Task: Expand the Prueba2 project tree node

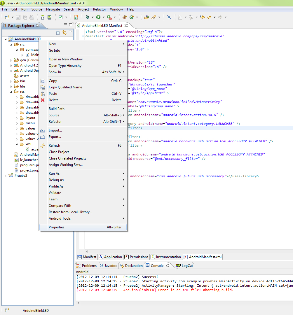Action: coord(6,176)
